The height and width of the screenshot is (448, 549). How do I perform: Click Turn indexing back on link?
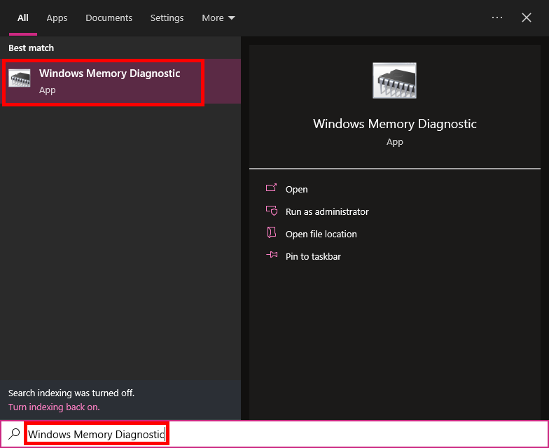(x=54, y=407)
